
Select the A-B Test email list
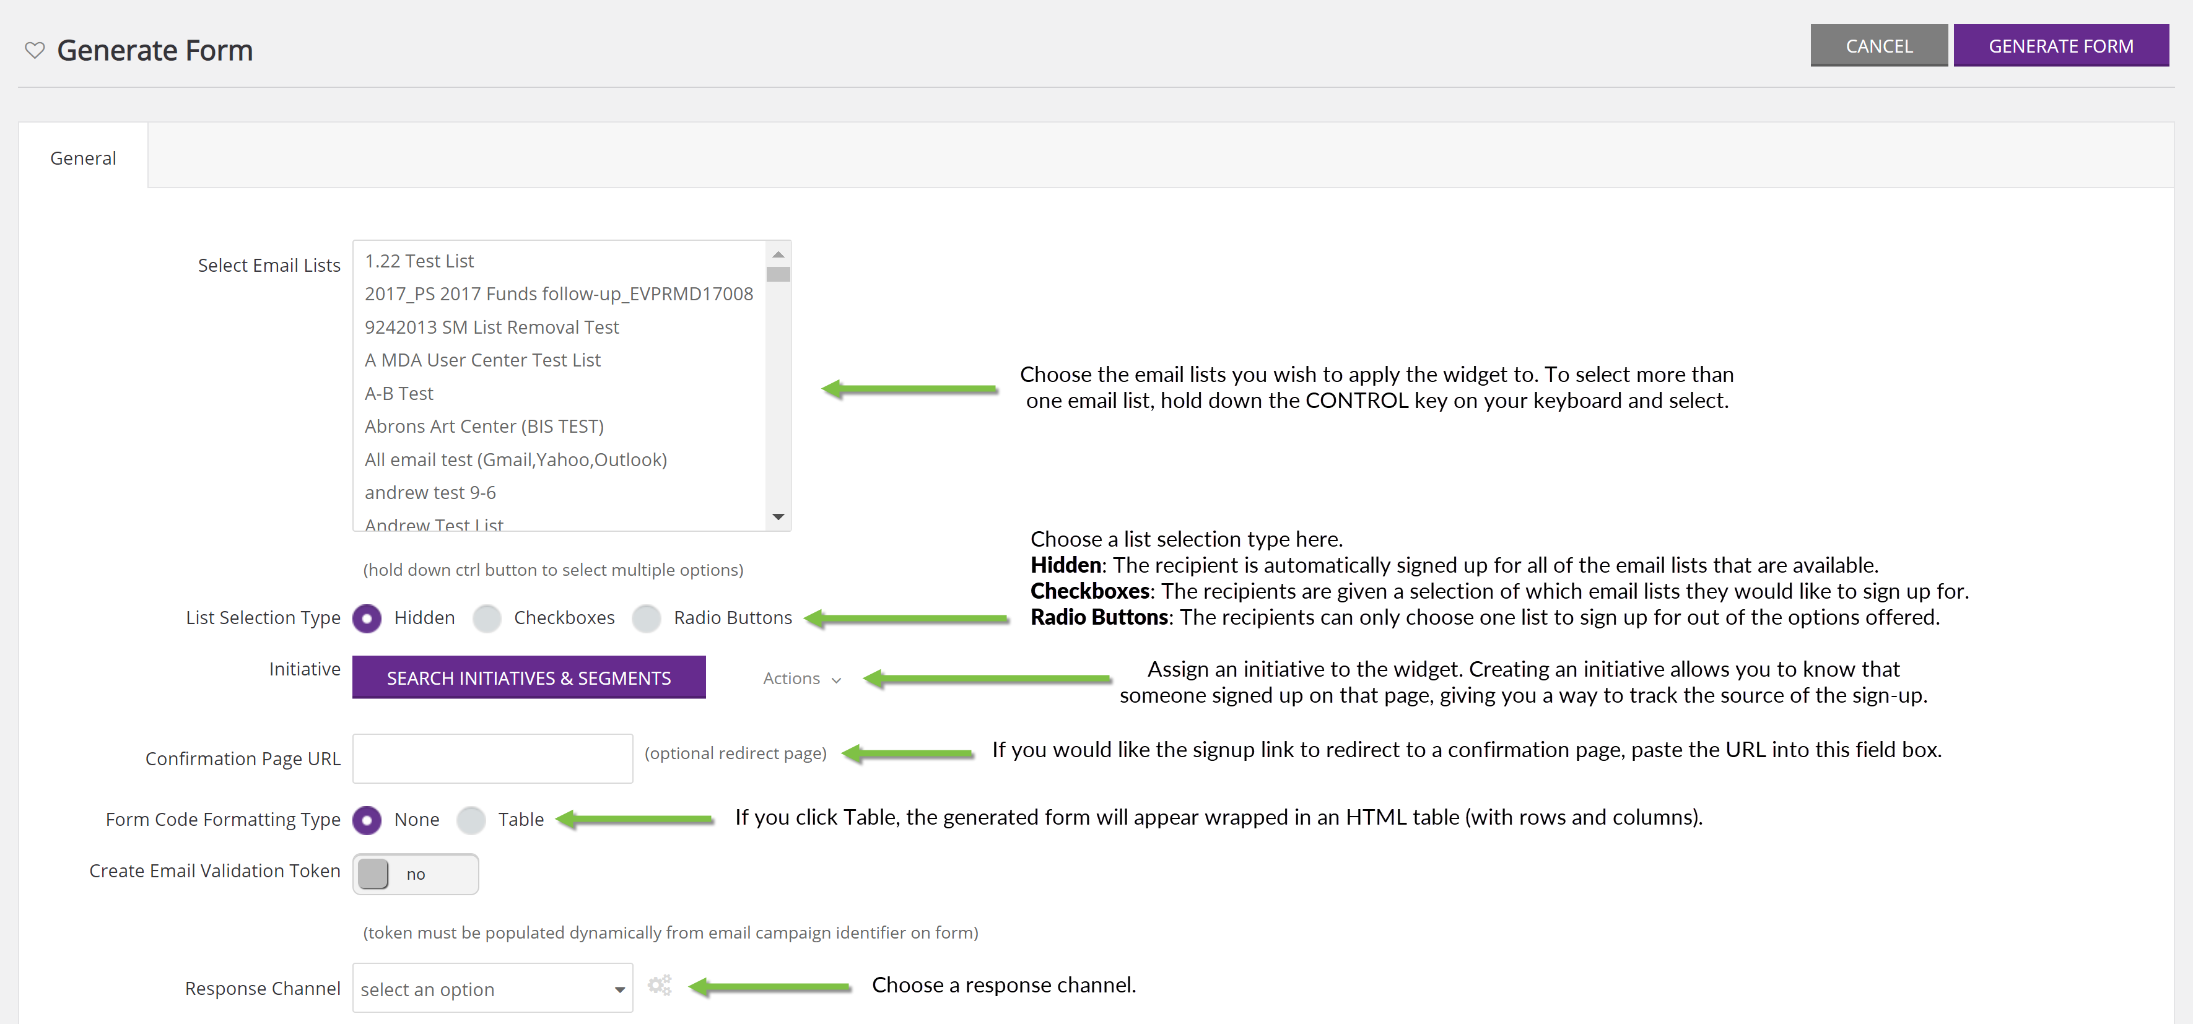point(398,393)
